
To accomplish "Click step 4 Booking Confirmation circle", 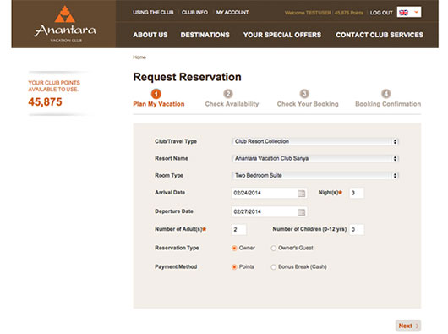I will [x=386, y=94].
